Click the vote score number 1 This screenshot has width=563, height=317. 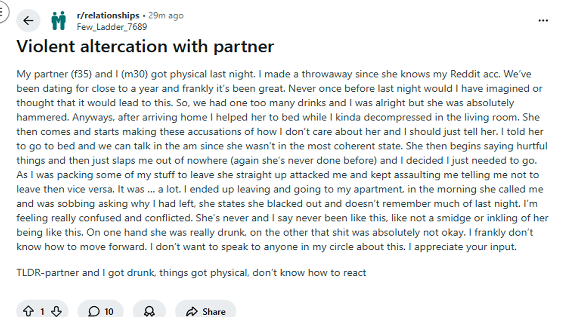pyautogui.click(x=42, y=312)
